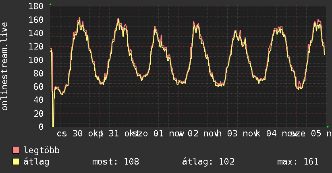The width and height of the screenshot is (332, 173).
Task: Click the 180 y-axis tick label
Action: (36, 6)
